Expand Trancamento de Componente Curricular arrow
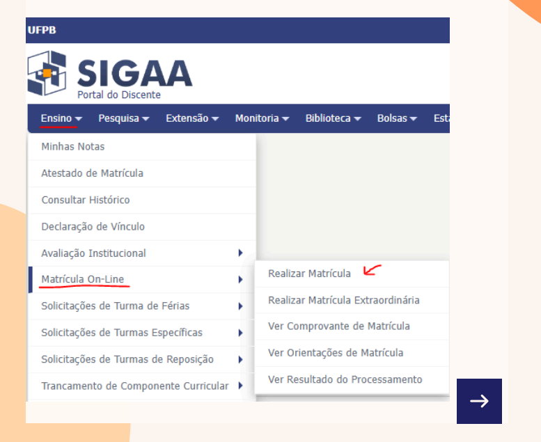Viewport: 541px width, 442px height. click(240, 386)
